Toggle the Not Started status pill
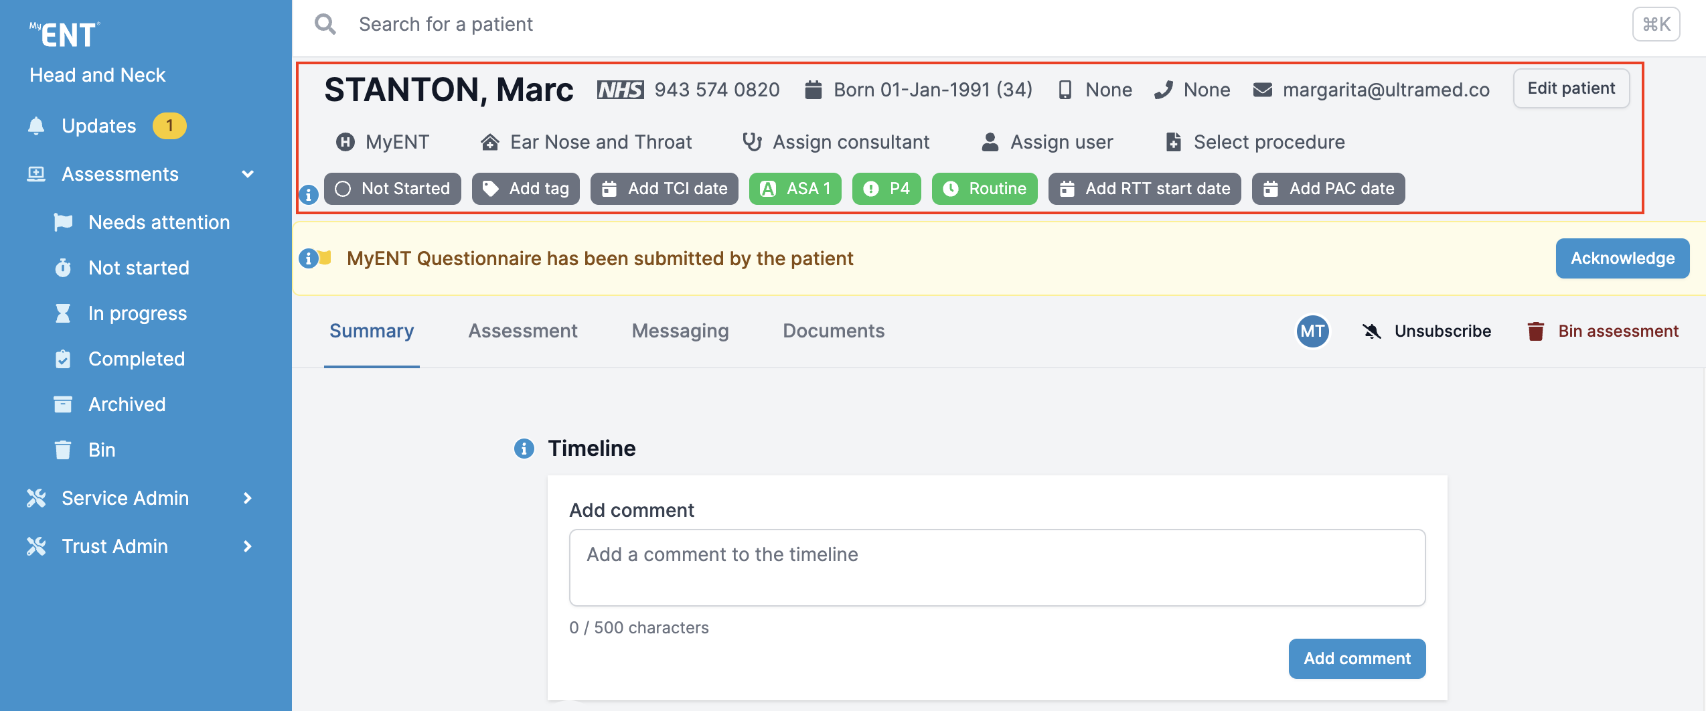The height and width of the screenshot is (711, 1706). pos(392,189)
